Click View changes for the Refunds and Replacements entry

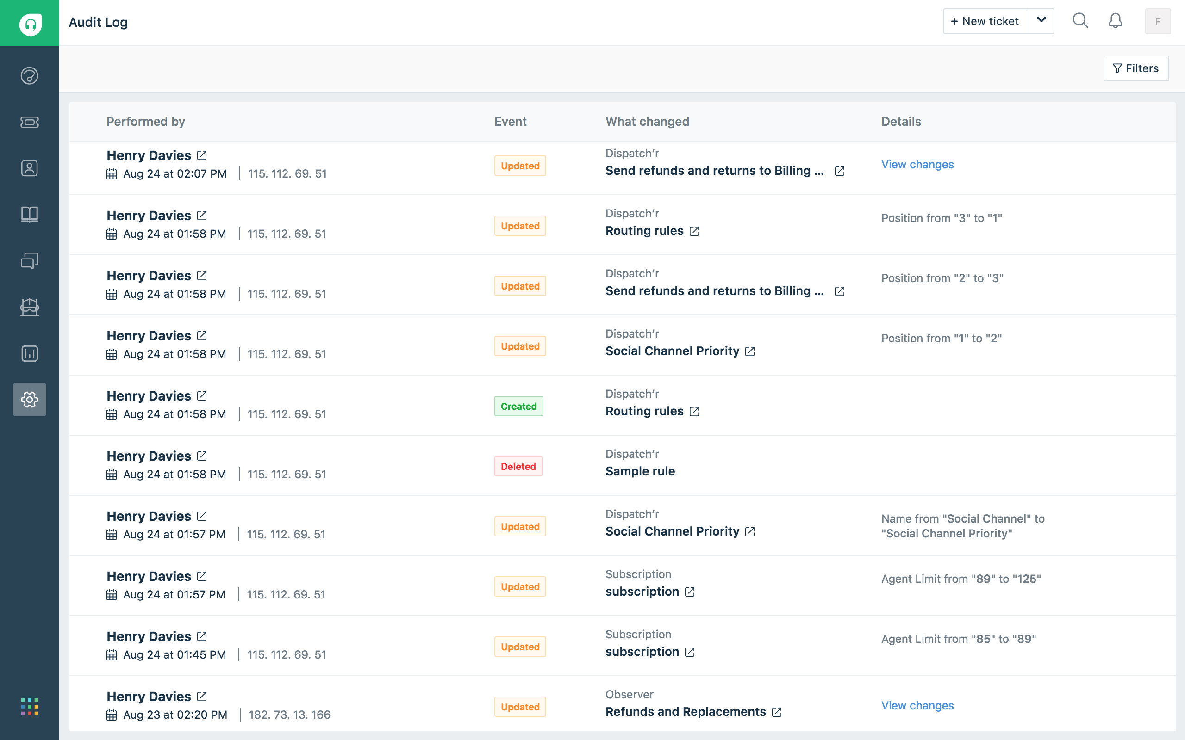[x=917, y=705]
